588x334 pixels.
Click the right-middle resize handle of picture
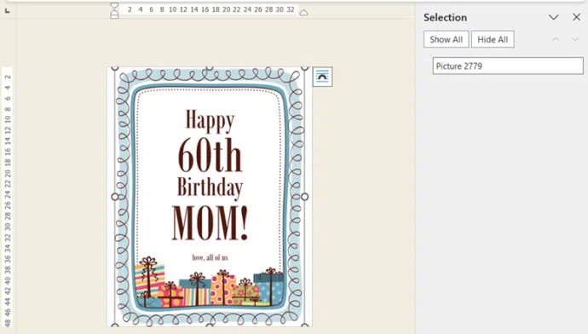[x=304, y=197]
